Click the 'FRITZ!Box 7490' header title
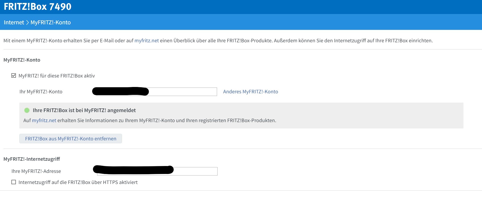This screenshot has height=207, width=482. 38,7
